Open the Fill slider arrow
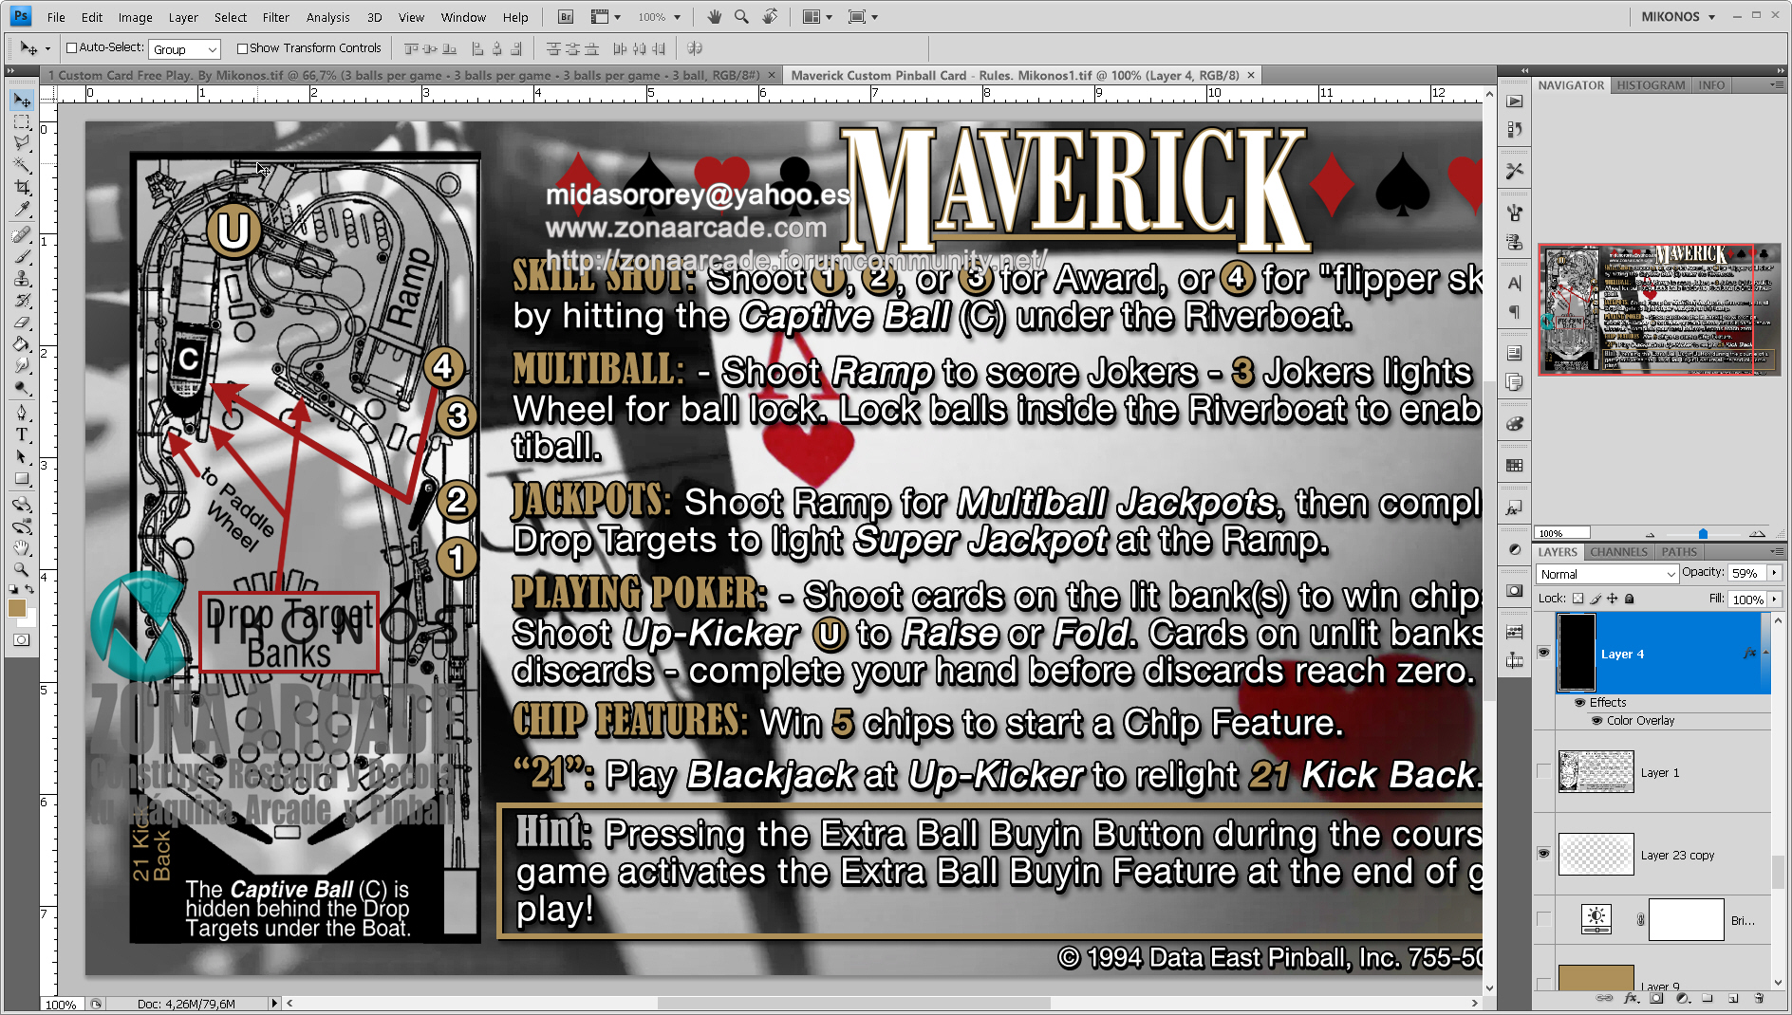The image size is (1792, 1015). coord(1774,600)
